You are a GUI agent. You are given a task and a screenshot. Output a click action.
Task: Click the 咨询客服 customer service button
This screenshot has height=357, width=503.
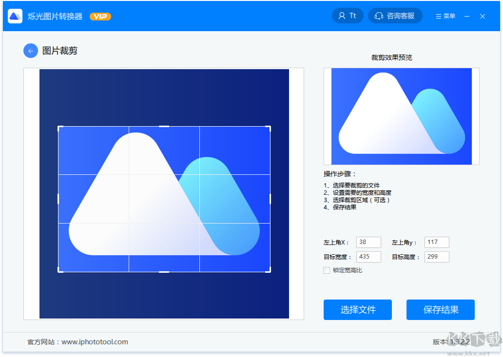(395, 16)
